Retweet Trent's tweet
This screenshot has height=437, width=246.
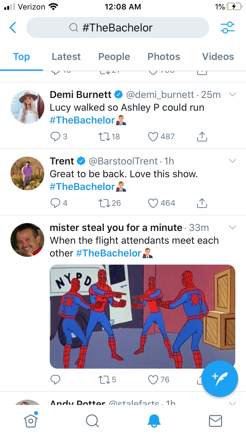point(104,203)
